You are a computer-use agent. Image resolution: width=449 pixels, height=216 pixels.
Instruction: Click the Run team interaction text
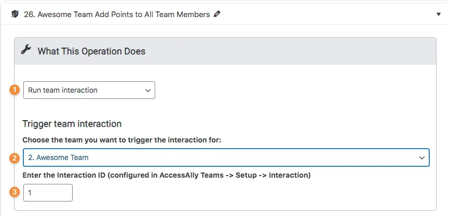(x=63, y=90)
